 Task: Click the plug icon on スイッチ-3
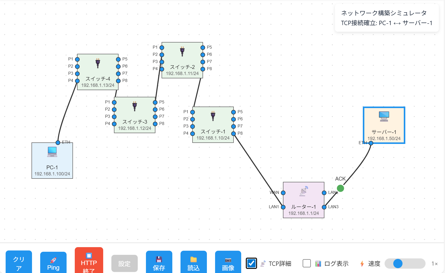[134, 106]
